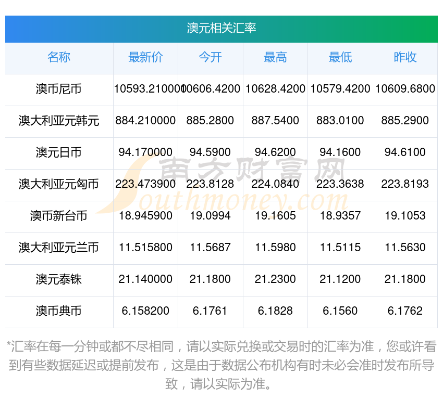Click the value 19.0994

[210, 216]
